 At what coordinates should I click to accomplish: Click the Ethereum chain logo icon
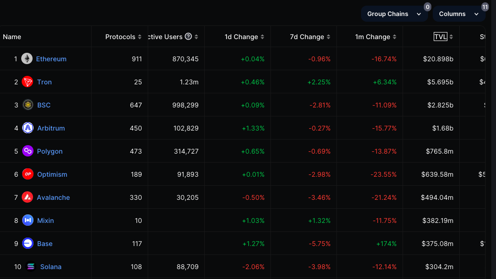(x=27, y=59)
